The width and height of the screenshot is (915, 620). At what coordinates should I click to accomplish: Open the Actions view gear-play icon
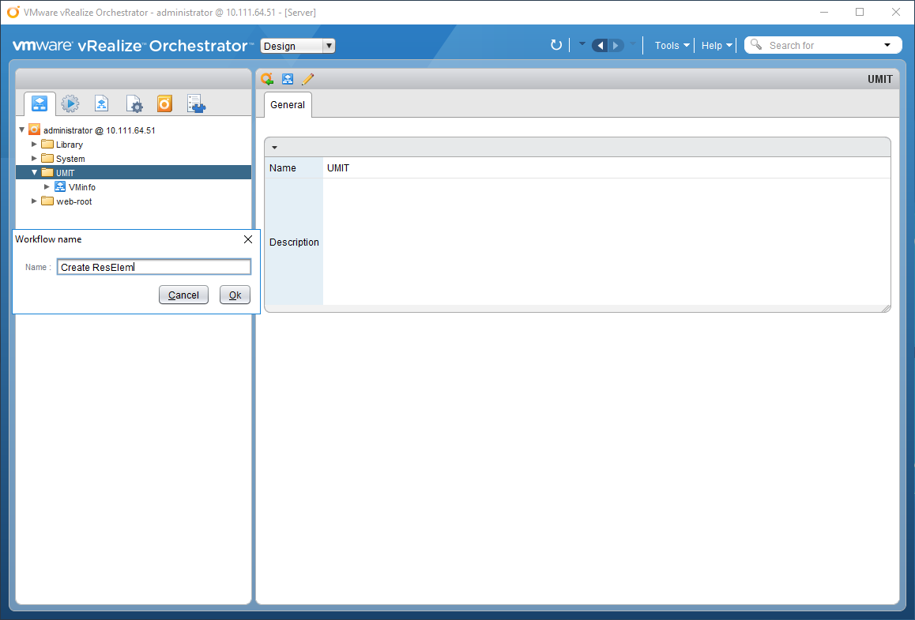(x=70, y=103)
